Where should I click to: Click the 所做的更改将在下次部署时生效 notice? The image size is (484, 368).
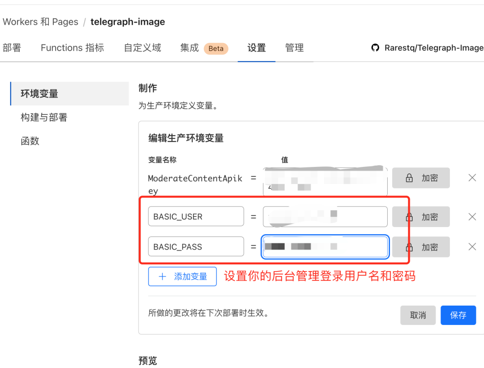pos(208,313)
